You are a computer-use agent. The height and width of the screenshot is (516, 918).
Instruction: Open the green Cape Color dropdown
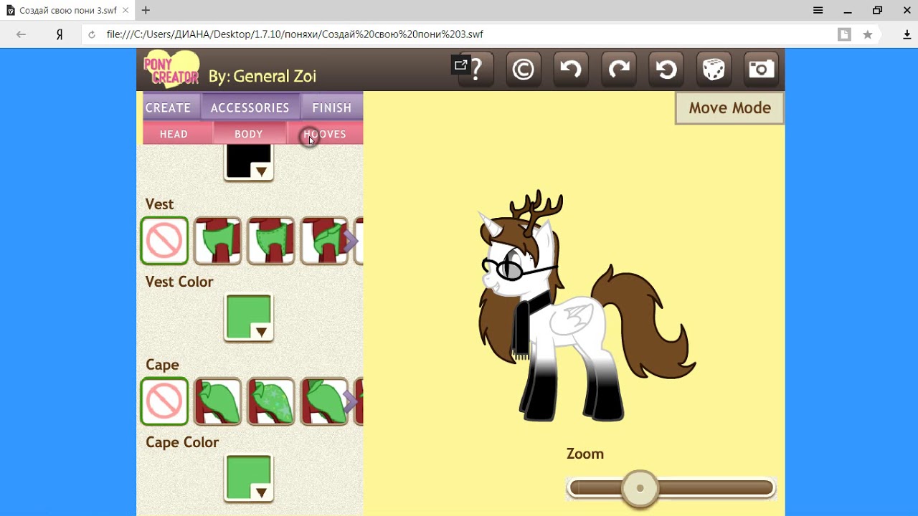click(249, 478)
